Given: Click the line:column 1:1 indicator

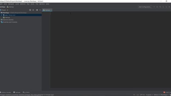Looking at the screenshot, I should click(134, 95).
